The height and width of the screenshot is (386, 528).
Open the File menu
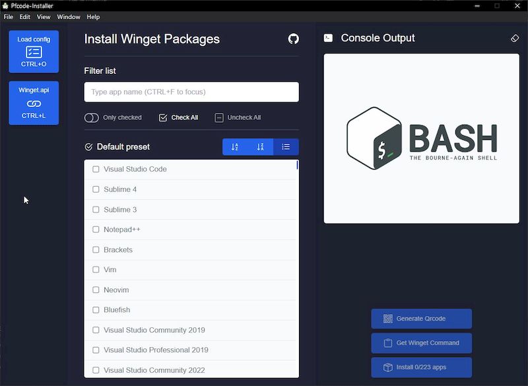(x=8, y=16)
